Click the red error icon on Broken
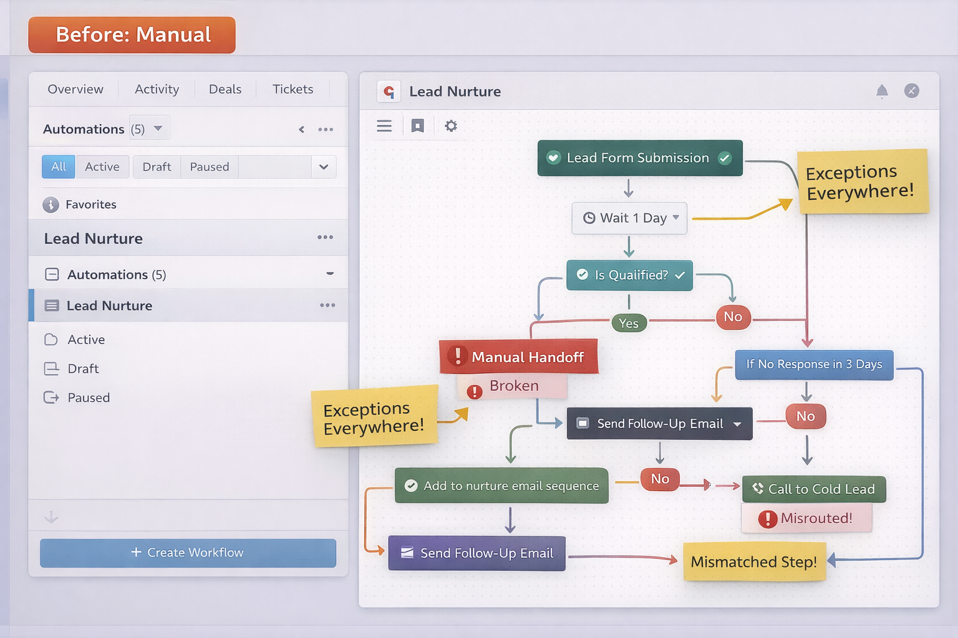The width and height of the screenshot is (958, 638). [x=475, y=391]
